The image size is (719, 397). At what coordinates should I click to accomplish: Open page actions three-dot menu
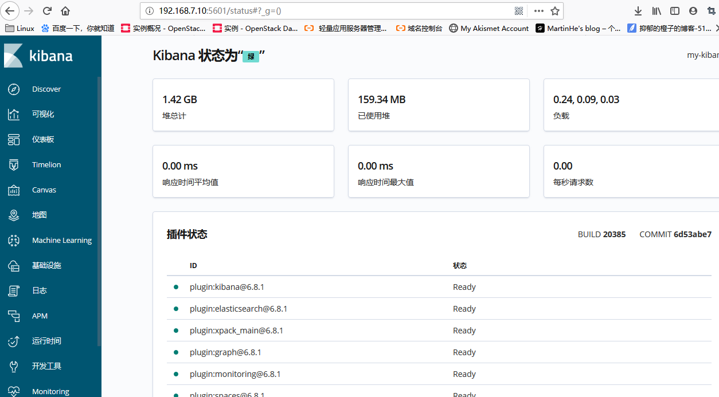538,11
